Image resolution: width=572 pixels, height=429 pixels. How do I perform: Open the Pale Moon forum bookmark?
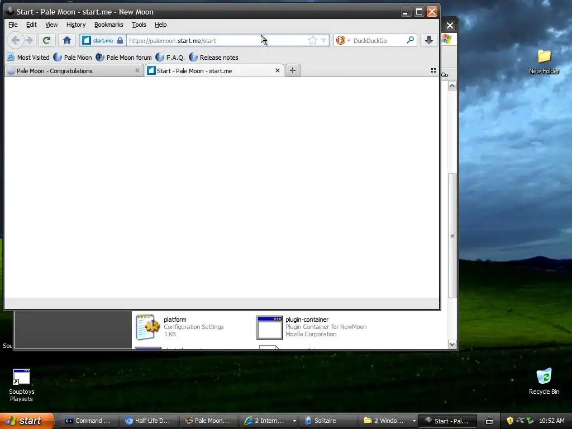[123, 58]
